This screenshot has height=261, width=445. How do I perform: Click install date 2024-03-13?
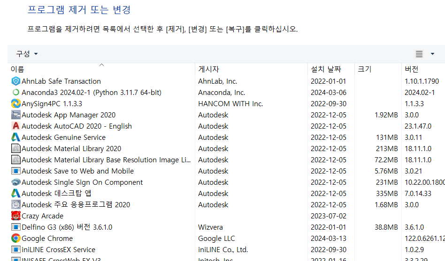(x=329, y=239)
